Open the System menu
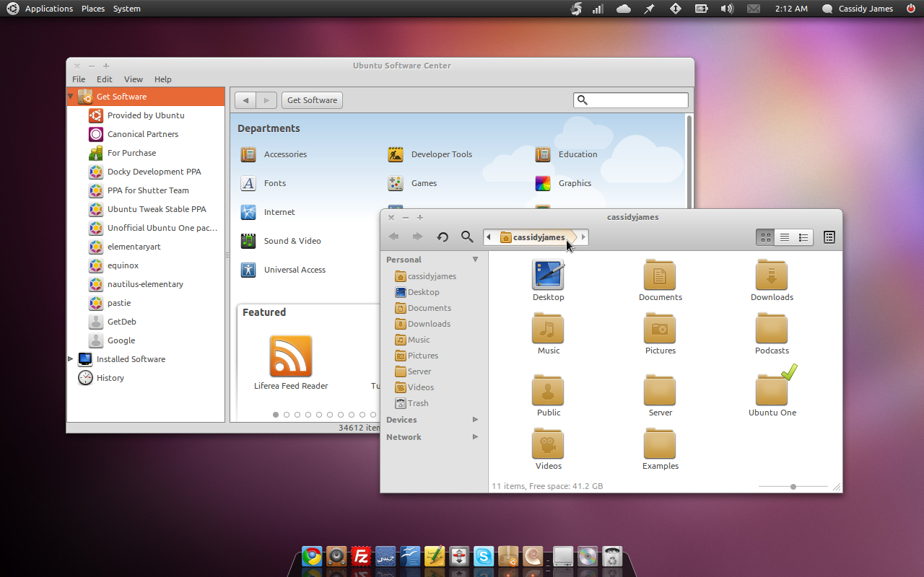The width and height of the screenshot is (924, 577). pyautogui.click(x=127, y=9)
